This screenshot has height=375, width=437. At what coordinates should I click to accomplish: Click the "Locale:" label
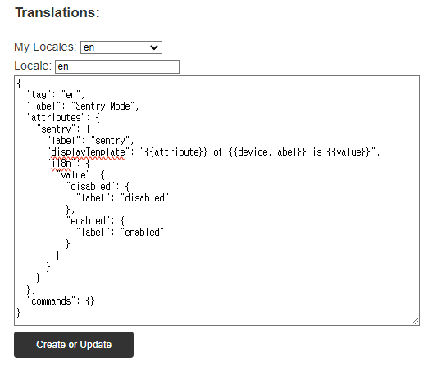(x=33, y=66)
